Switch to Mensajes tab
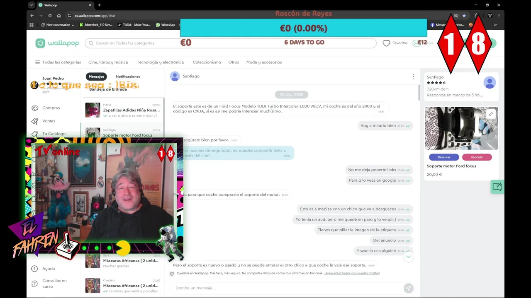The image size is (531, 298). tap(96, 77)
